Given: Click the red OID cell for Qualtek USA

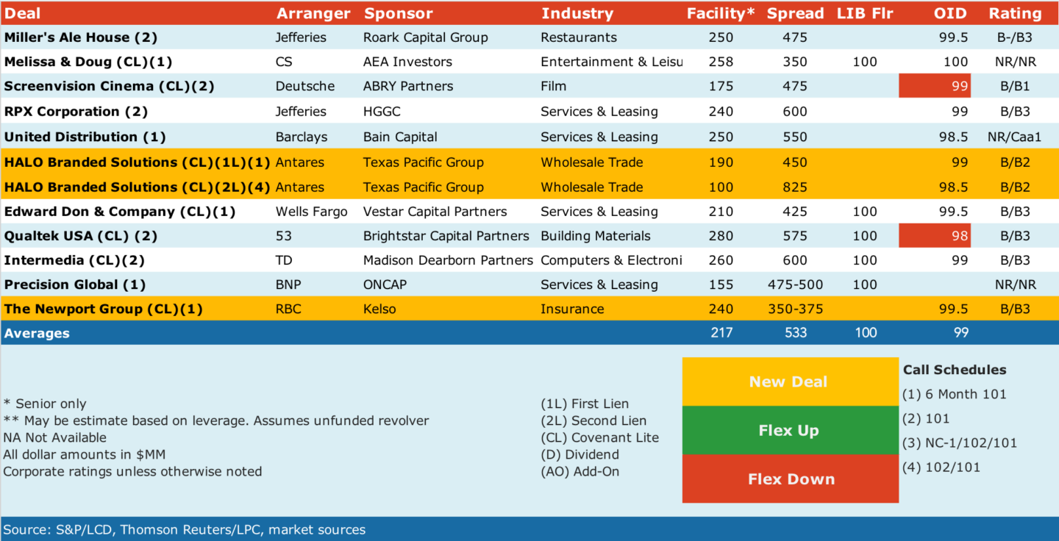Looking at the screenshot, I should (x=935, y=236).
